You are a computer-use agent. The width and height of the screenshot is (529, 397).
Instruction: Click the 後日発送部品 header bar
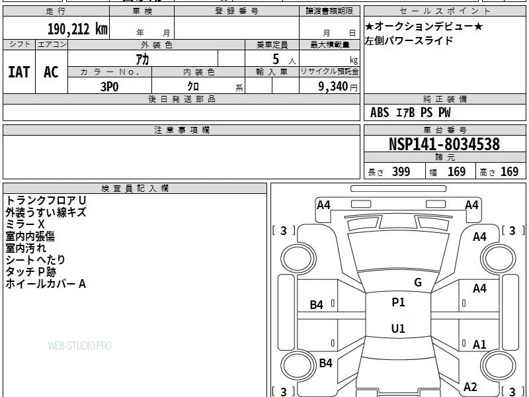point(181,99)
